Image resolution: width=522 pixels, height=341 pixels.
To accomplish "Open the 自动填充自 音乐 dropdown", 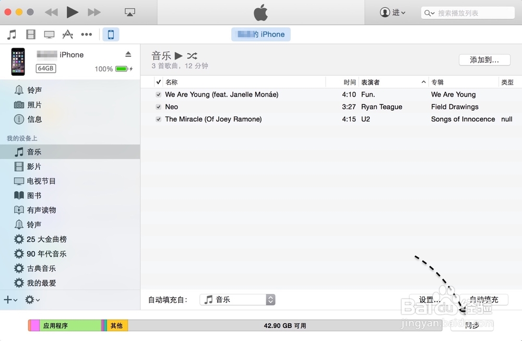I will (238, 300).
